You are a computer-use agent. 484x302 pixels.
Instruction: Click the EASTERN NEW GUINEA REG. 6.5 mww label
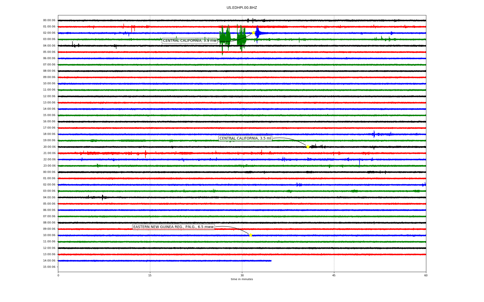[x=173, y=227]
